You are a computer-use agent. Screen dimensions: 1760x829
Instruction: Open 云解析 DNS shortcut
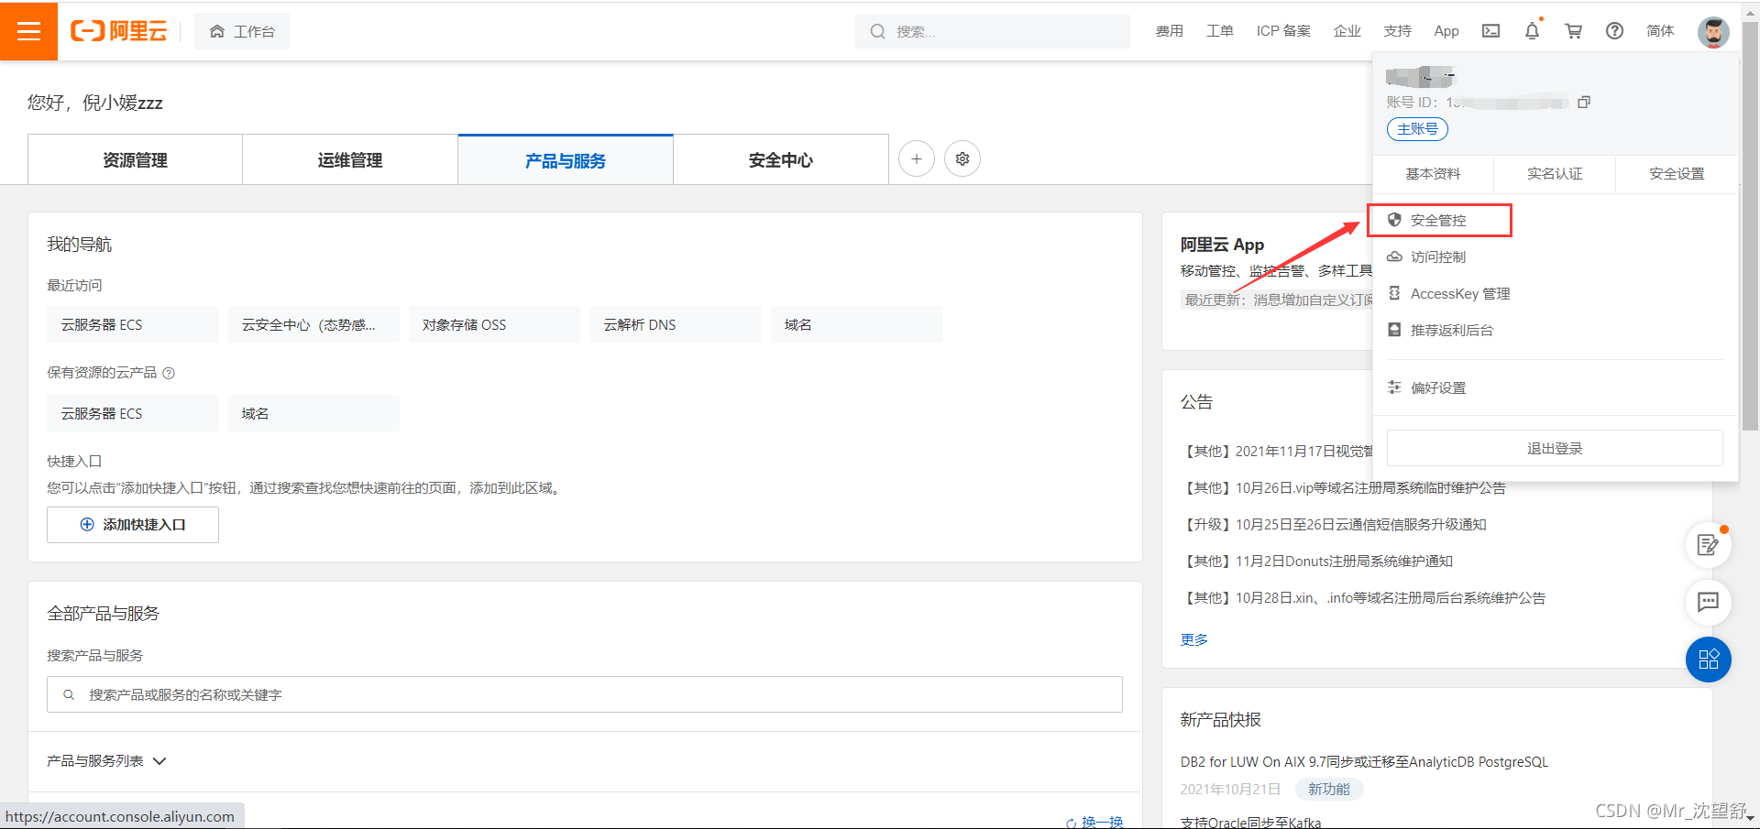pyautogui.click(x=676, y=324)
